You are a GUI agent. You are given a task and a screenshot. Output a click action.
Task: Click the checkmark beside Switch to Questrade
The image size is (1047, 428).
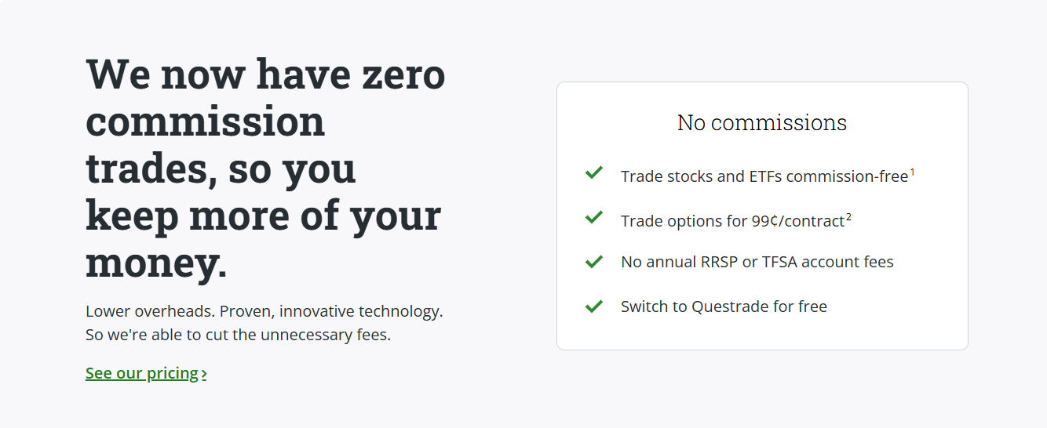(593, 306)
